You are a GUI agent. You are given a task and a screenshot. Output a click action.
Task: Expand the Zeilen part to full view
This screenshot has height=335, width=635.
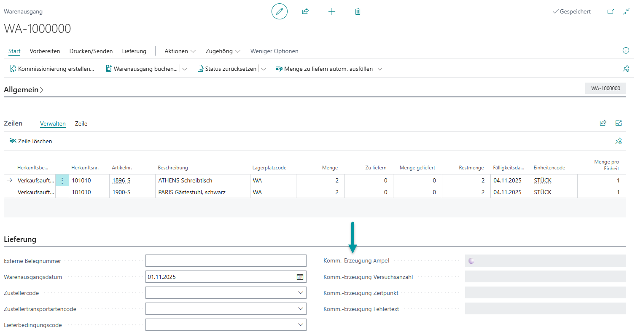pyautogui.click(x=619, y=123)
